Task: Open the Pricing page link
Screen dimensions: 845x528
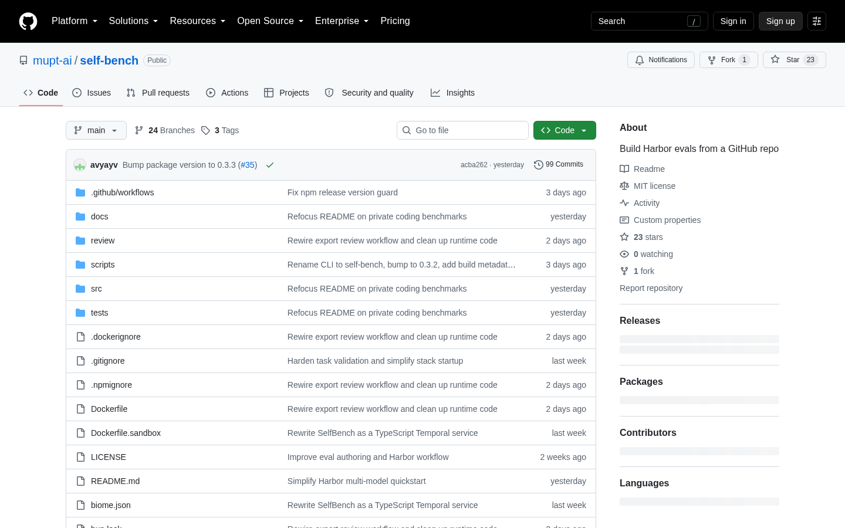Action: 395,21
